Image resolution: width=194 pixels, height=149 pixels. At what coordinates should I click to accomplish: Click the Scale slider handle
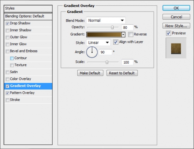(107, 62)
